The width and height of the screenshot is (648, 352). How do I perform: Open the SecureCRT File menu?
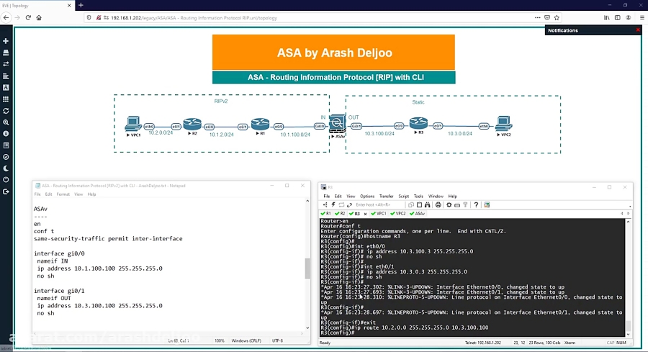point(326,197)
